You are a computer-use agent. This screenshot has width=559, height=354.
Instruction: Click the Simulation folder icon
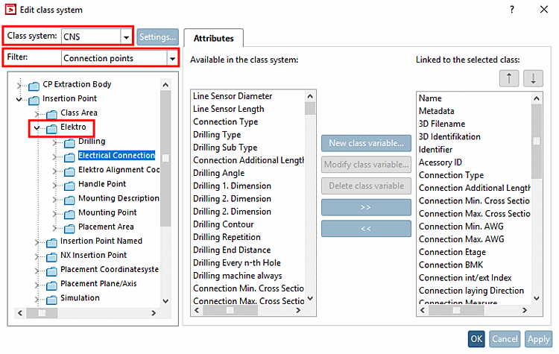pos(51,299)
